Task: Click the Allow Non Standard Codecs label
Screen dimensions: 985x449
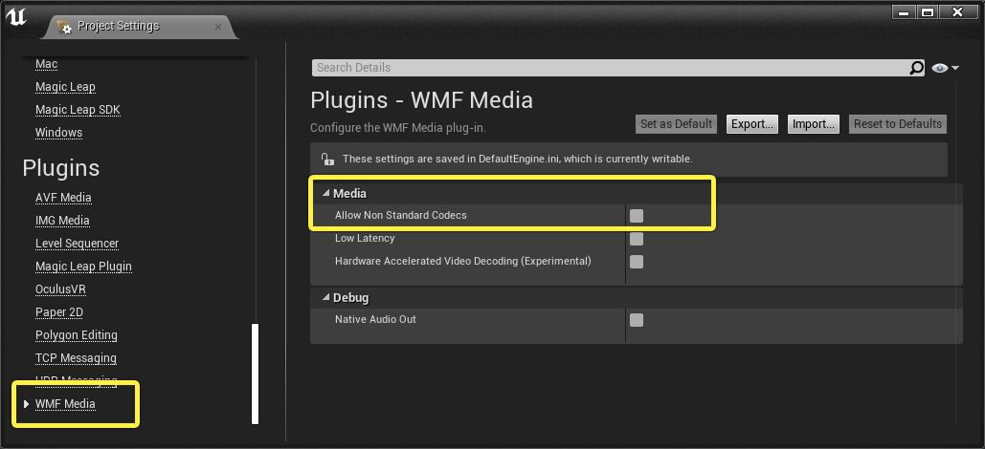Action: 401,215
